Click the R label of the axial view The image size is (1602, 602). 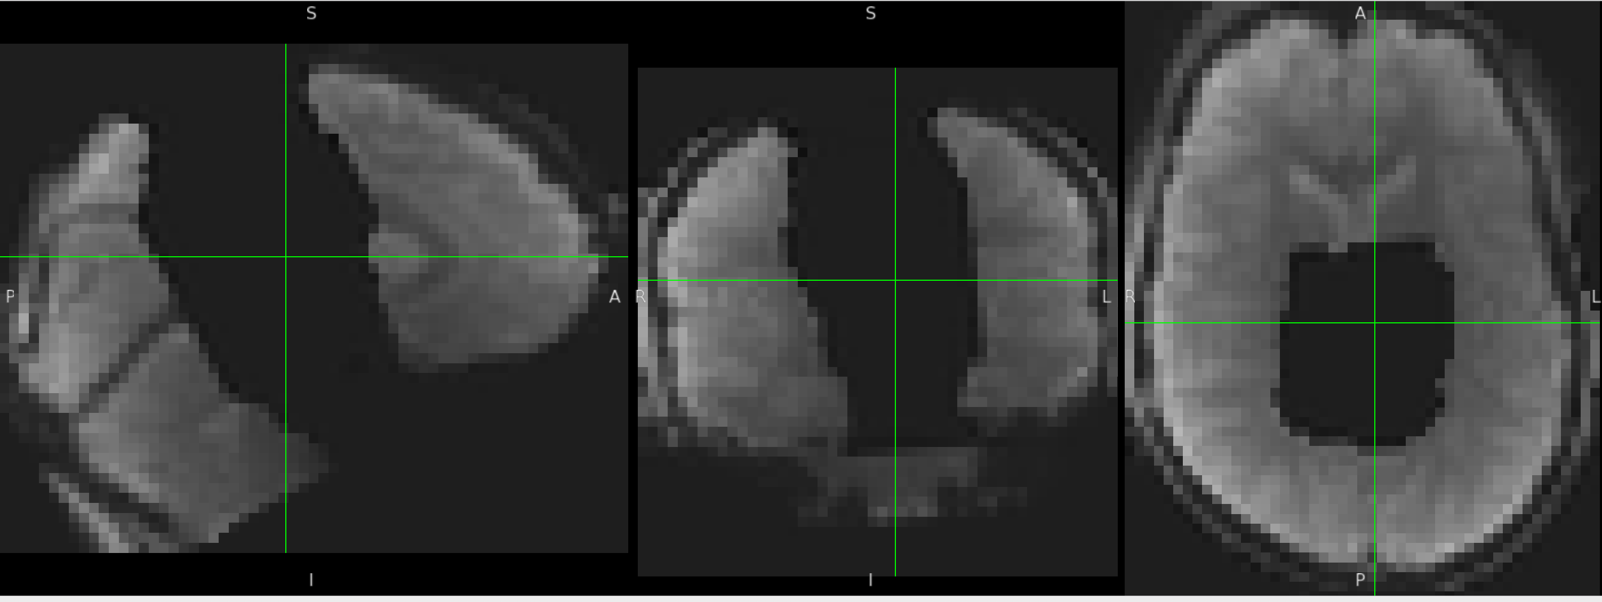[1131, 297]
